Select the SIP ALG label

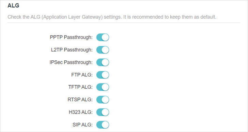pyautogui.click(x=82, y=125)
